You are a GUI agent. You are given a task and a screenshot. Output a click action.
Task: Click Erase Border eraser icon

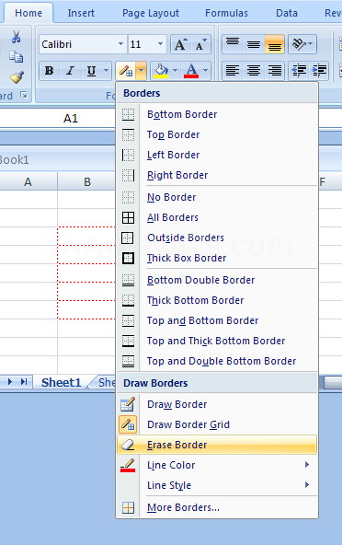point(128,445)
